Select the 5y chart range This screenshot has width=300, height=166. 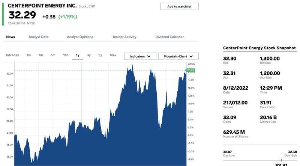(100, 55)
